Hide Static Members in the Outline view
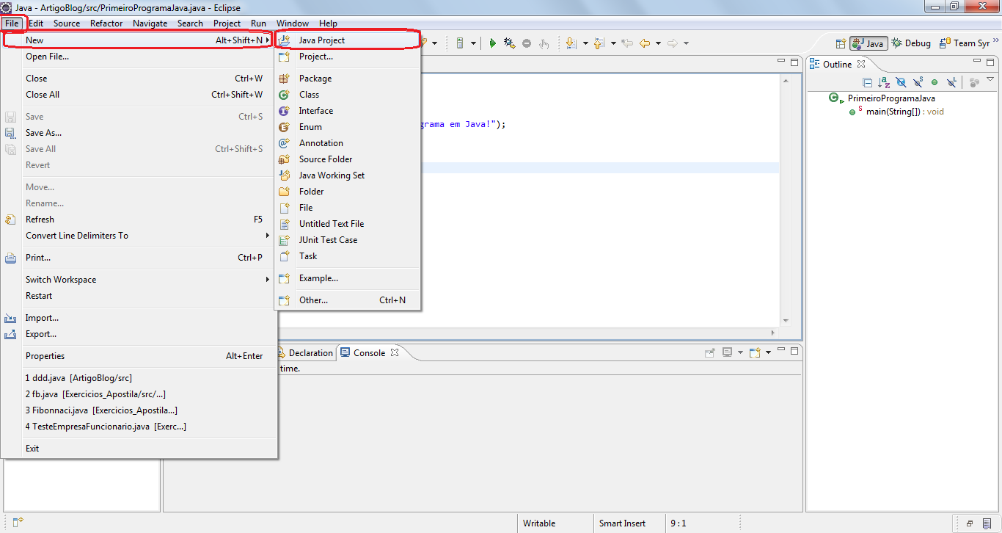 pos(918,82)
